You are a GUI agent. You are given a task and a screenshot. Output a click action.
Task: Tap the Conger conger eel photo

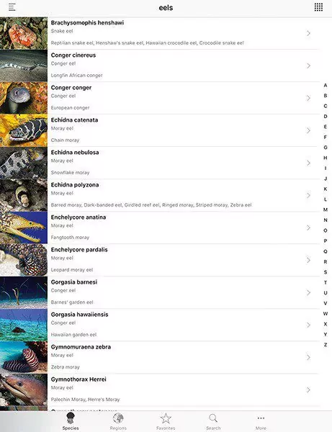coord(24,98)
